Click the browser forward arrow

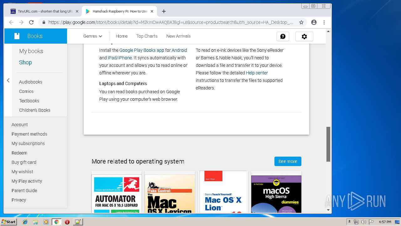(x=21, y=22)
